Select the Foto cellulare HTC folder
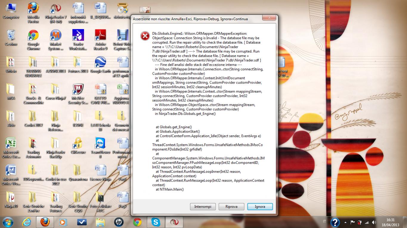This screenshot has width=407, height=228. click(x=100, y=202)
